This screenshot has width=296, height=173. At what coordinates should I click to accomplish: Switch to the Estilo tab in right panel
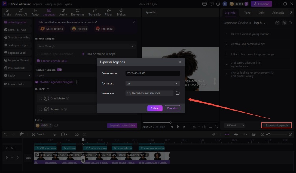pyautogui.click(x=261, y=13)
